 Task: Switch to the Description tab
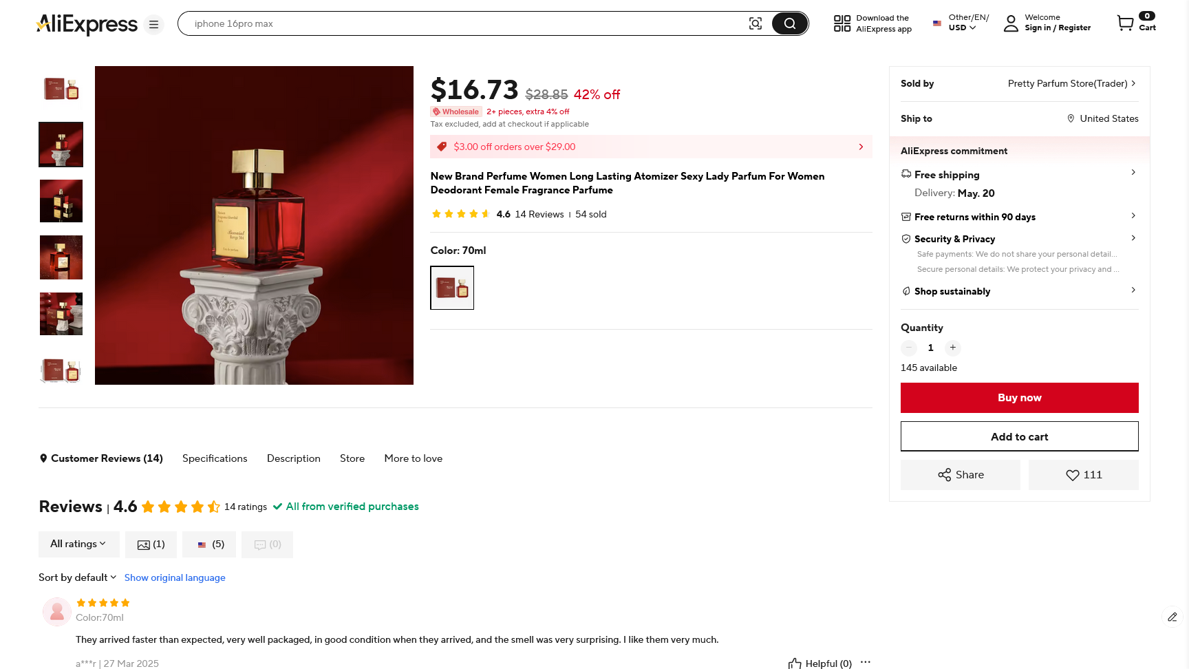(294, 458)
